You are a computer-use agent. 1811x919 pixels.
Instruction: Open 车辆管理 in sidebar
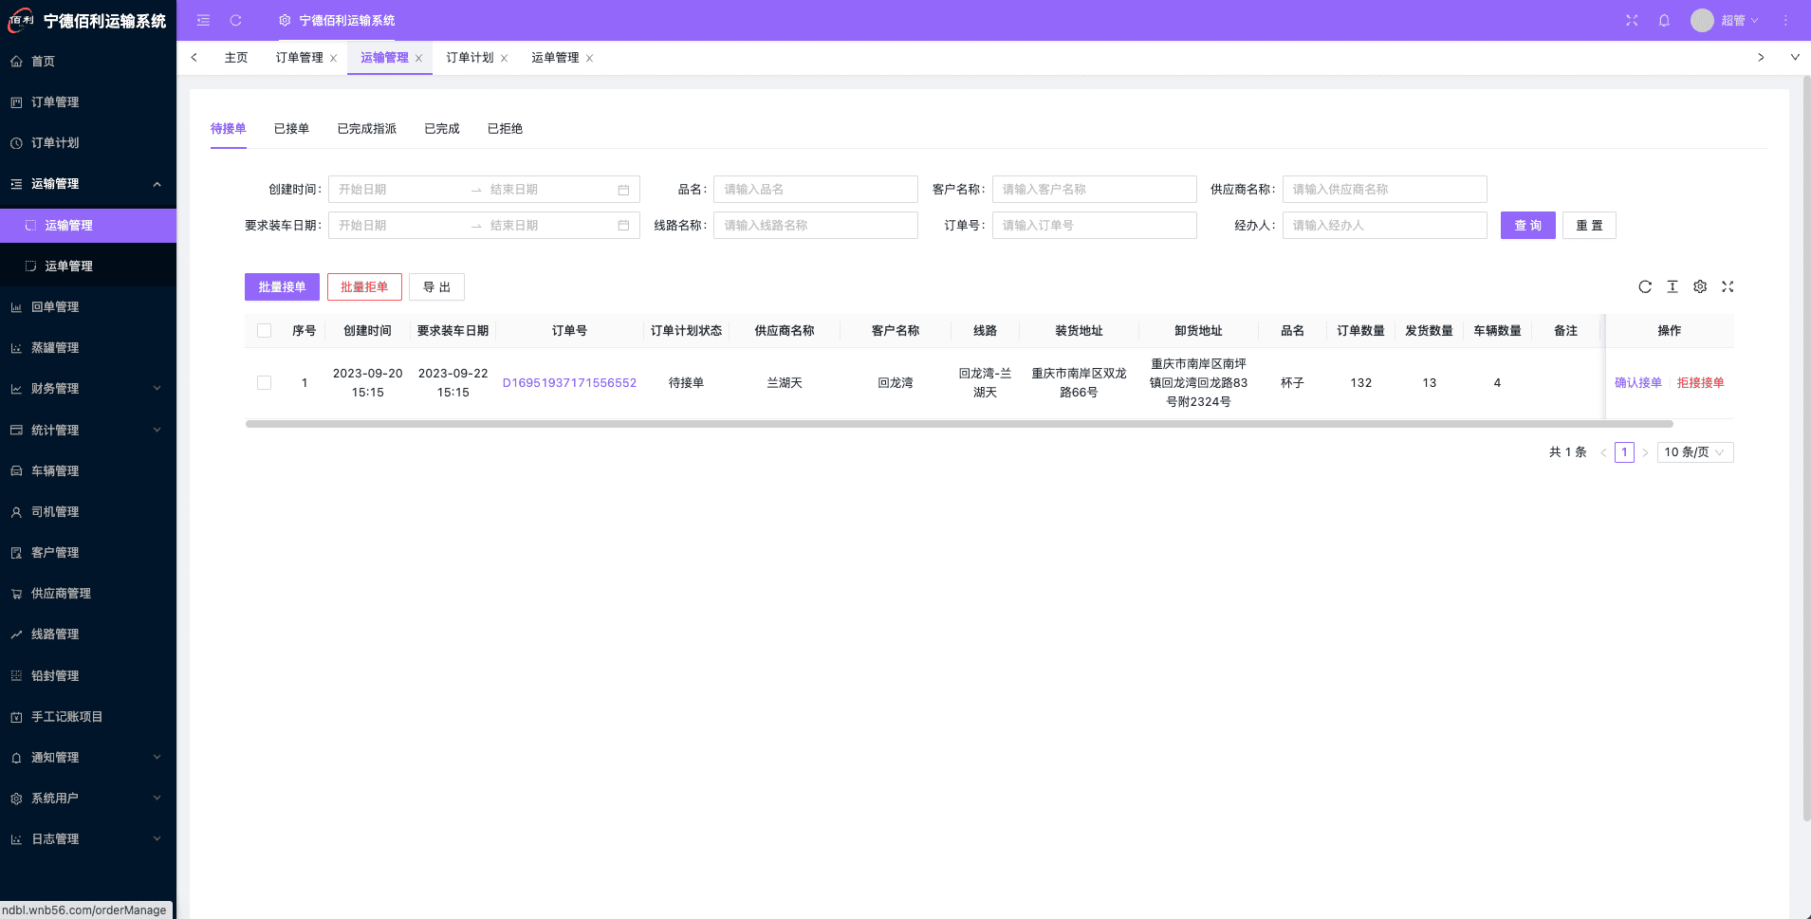pos(88,470)
